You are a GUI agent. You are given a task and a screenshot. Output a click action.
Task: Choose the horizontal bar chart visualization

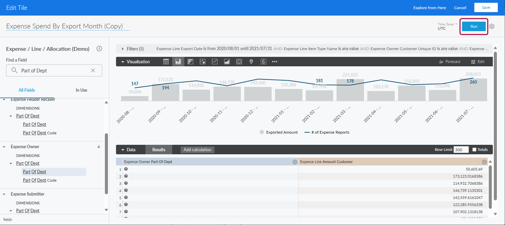click(x=190, y=62)
